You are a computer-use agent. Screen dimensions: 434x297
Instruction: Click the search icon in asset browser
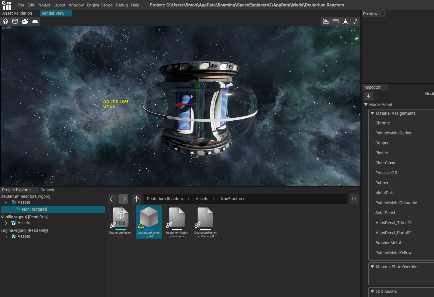click(354, 199)
